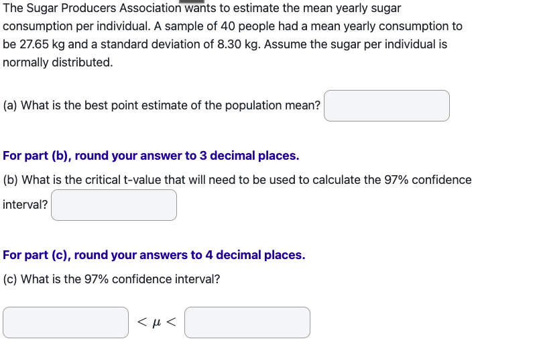Click the "27.65 kg" value in the problem

click(x=42, y=44)
